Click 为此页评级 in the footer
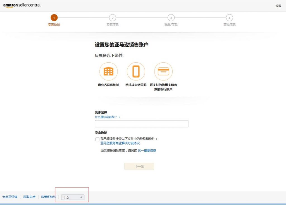This screenshot has width=286, height=205. [10, 197]
